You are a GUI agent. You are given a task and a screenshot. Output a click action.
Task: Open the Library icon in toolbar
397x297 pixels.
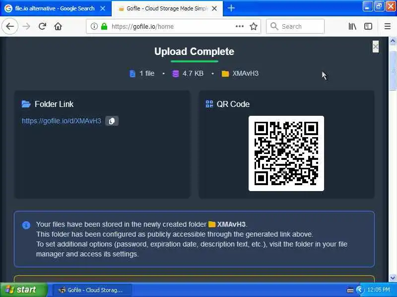tap(352, 26)
